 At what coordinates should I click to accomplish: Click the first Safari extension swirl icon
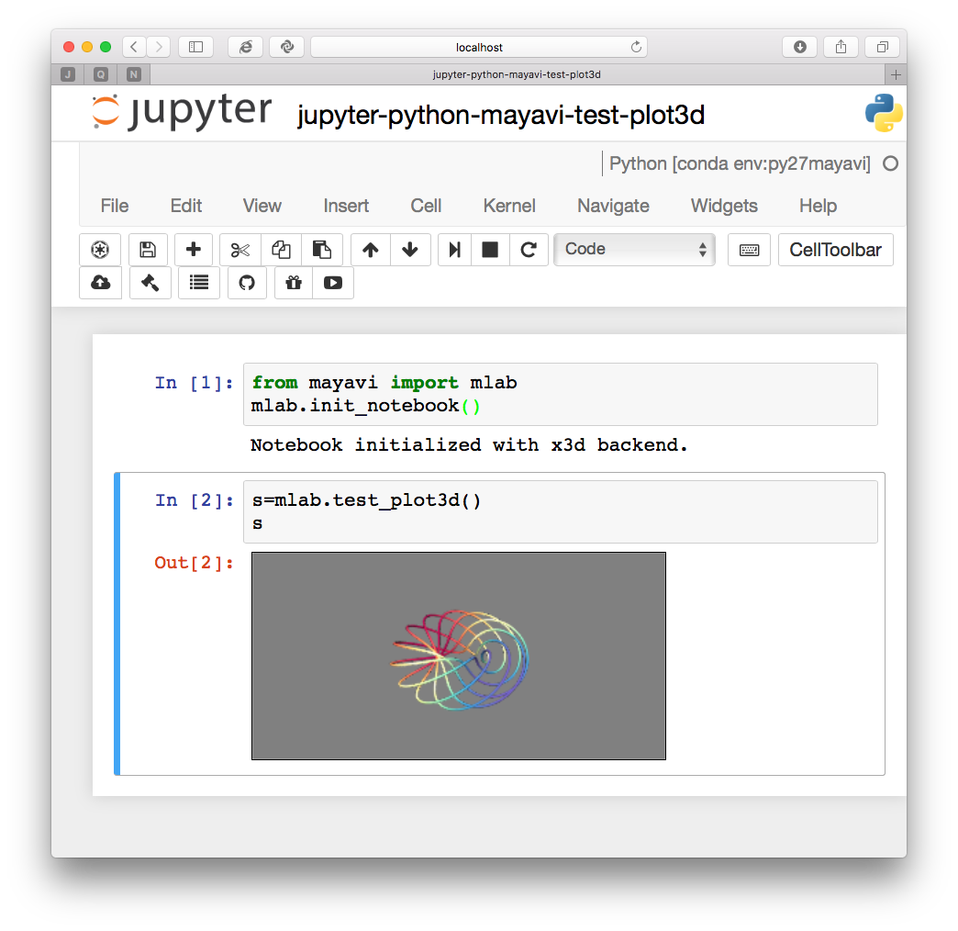pos(245,47)
